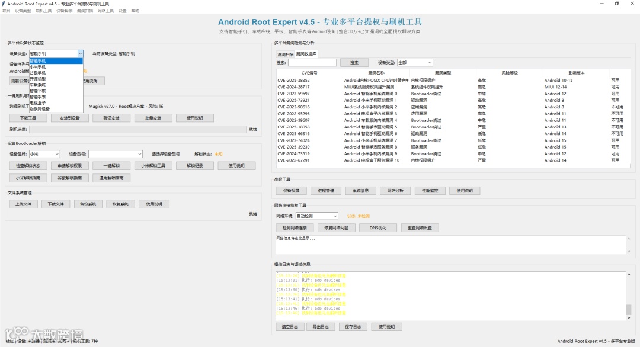Launch 设备投屏 advanced tool
This screenshot has height=347, width=640.
pyautogui.click(x=292, y=191)
